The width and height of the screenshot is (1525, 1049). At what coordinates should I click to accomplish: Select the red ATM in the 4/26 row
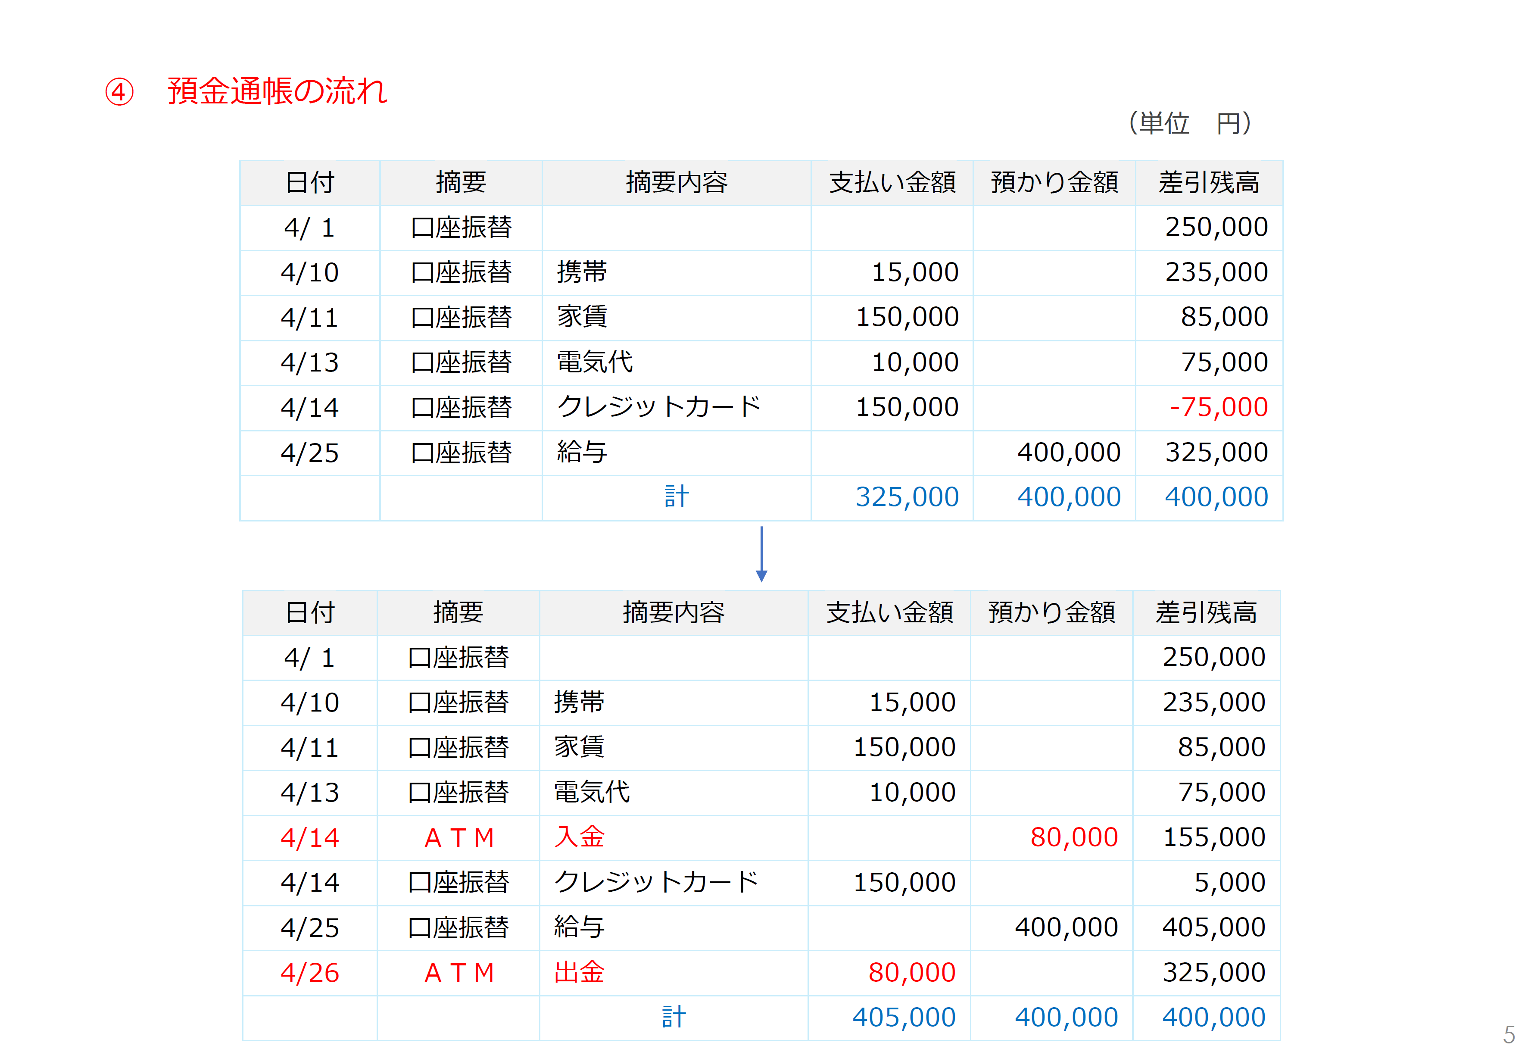(x=458, y=974)
